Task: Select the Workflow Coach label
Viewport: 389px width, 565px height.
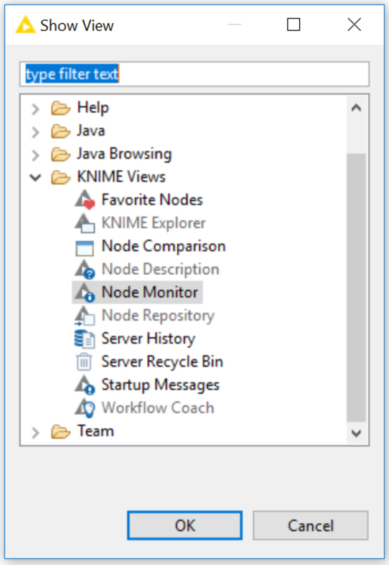Action: tap(158, 408)
